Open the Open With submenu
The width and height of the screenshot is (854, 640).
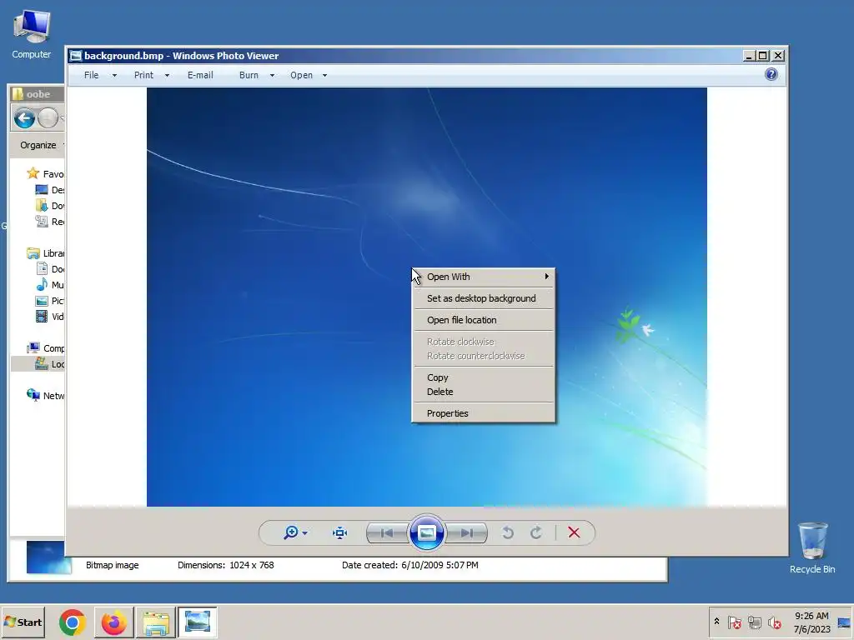(484, 277)
